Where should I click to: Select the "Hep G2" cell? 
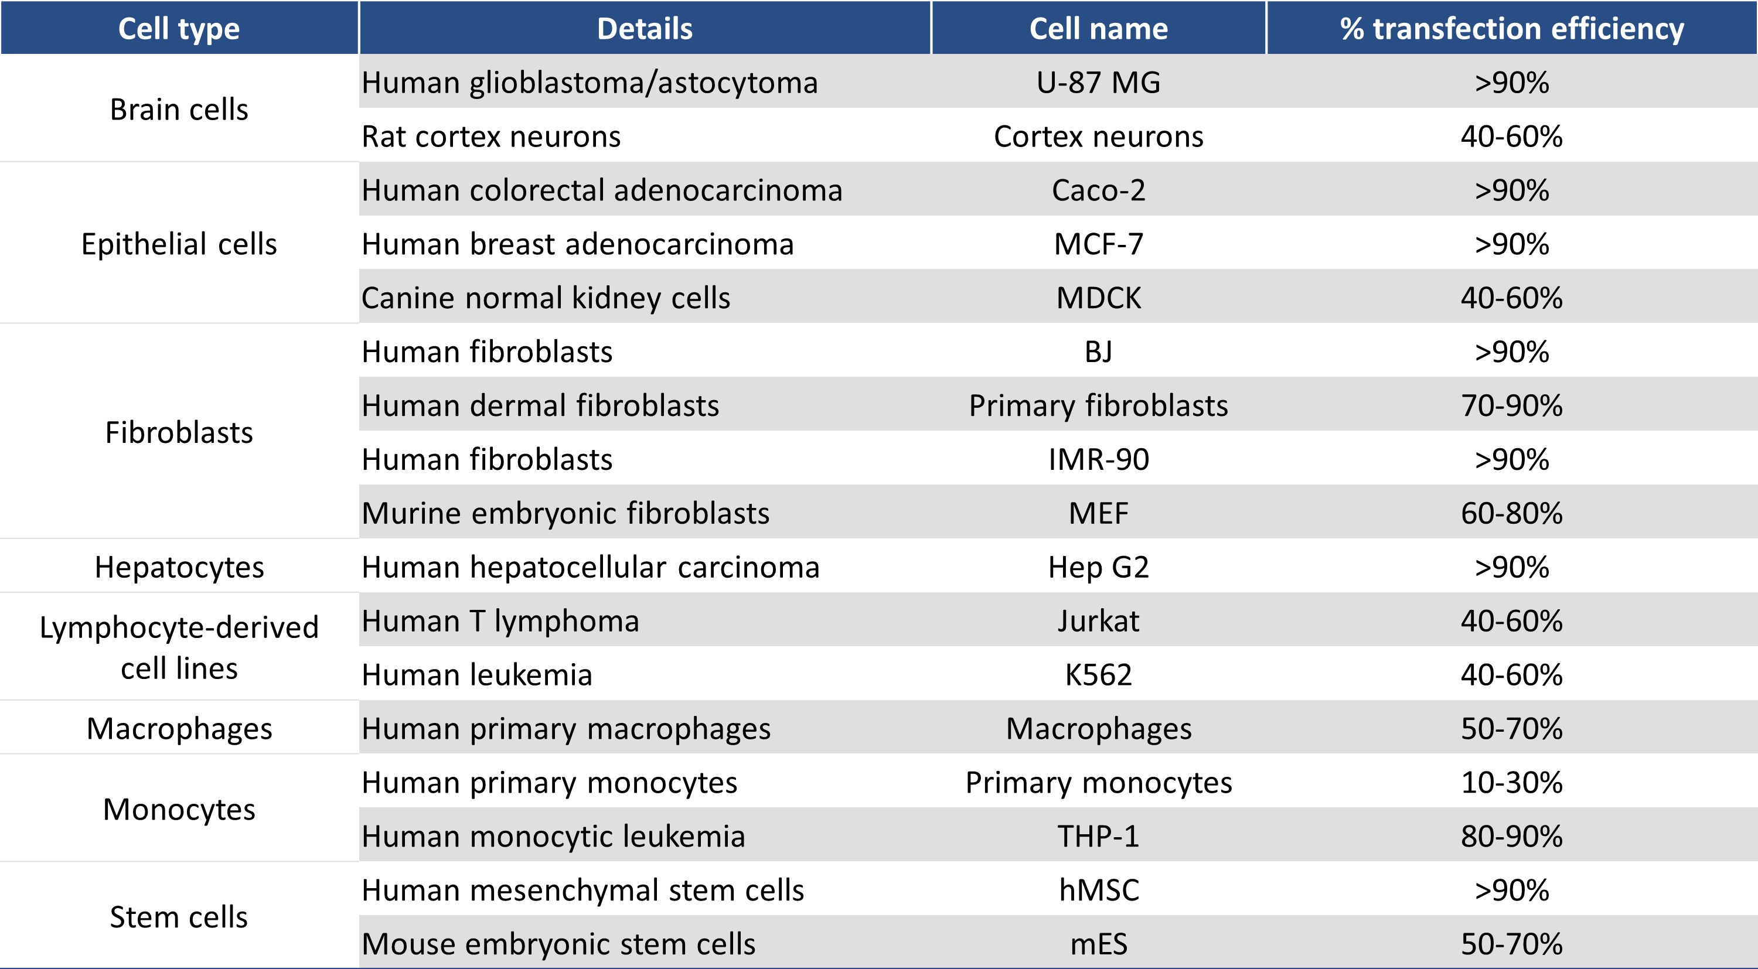(x=1098, y=567)
